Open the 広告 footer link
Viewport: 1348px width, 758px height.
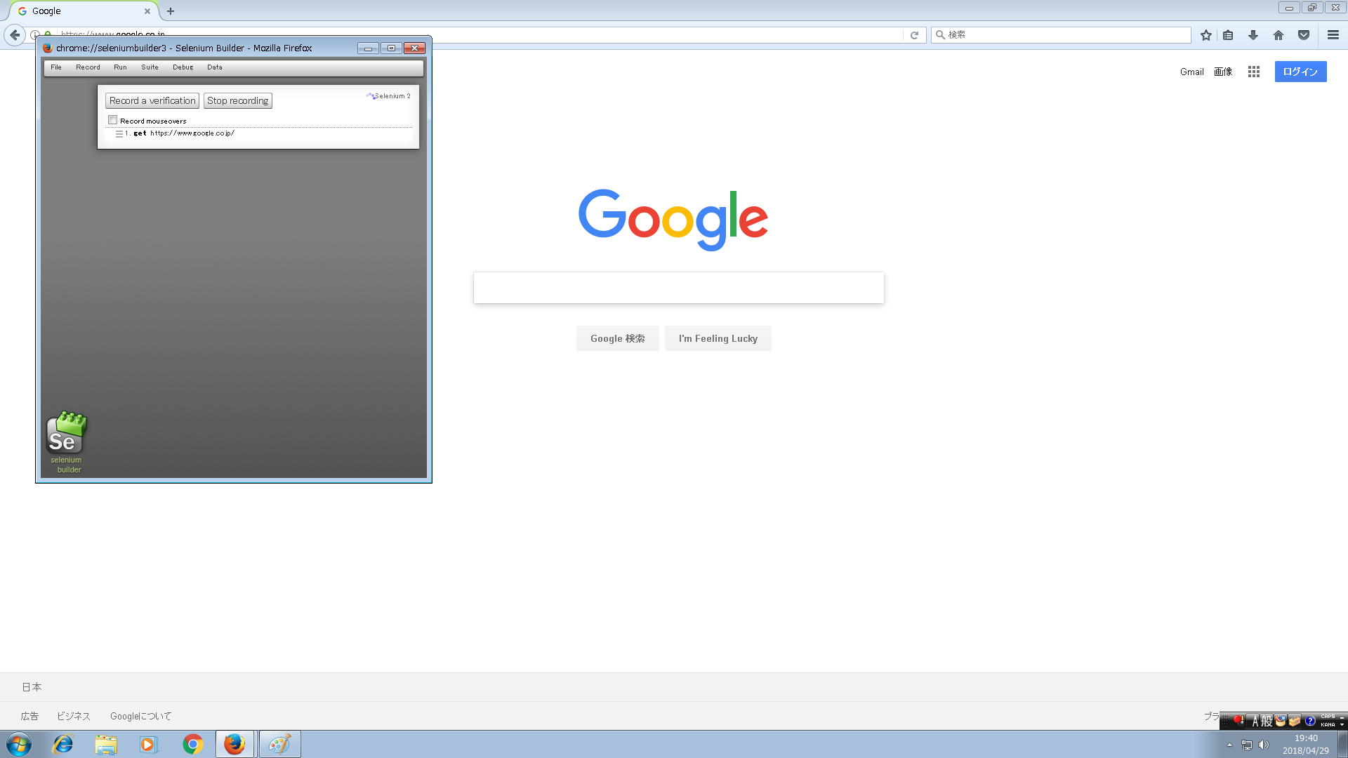(x=29, y=716)
